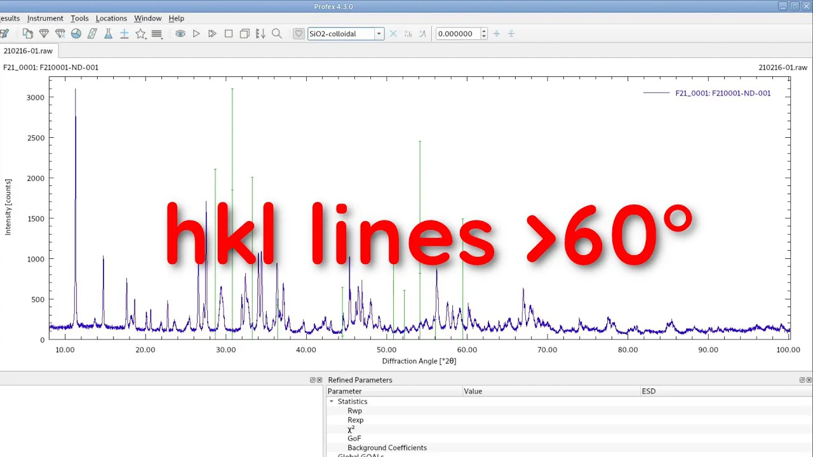Float the Refined Parameters panel
The image size is (813, 457).
(x=802, y=380)
